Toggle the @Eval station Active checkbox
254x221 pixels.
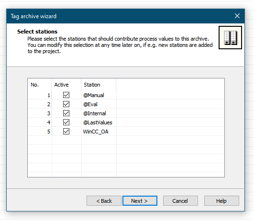pyautogui.click(x=66, y=104)
